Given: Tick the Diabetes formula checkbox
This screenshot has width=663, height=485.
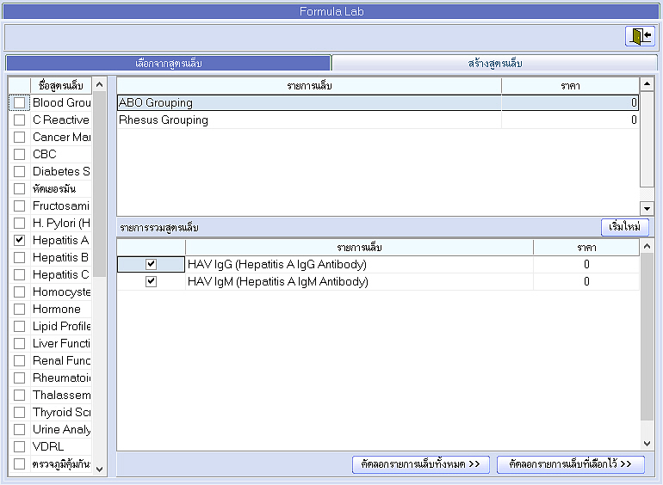Looking at the screenshot, I should [20, 171].
